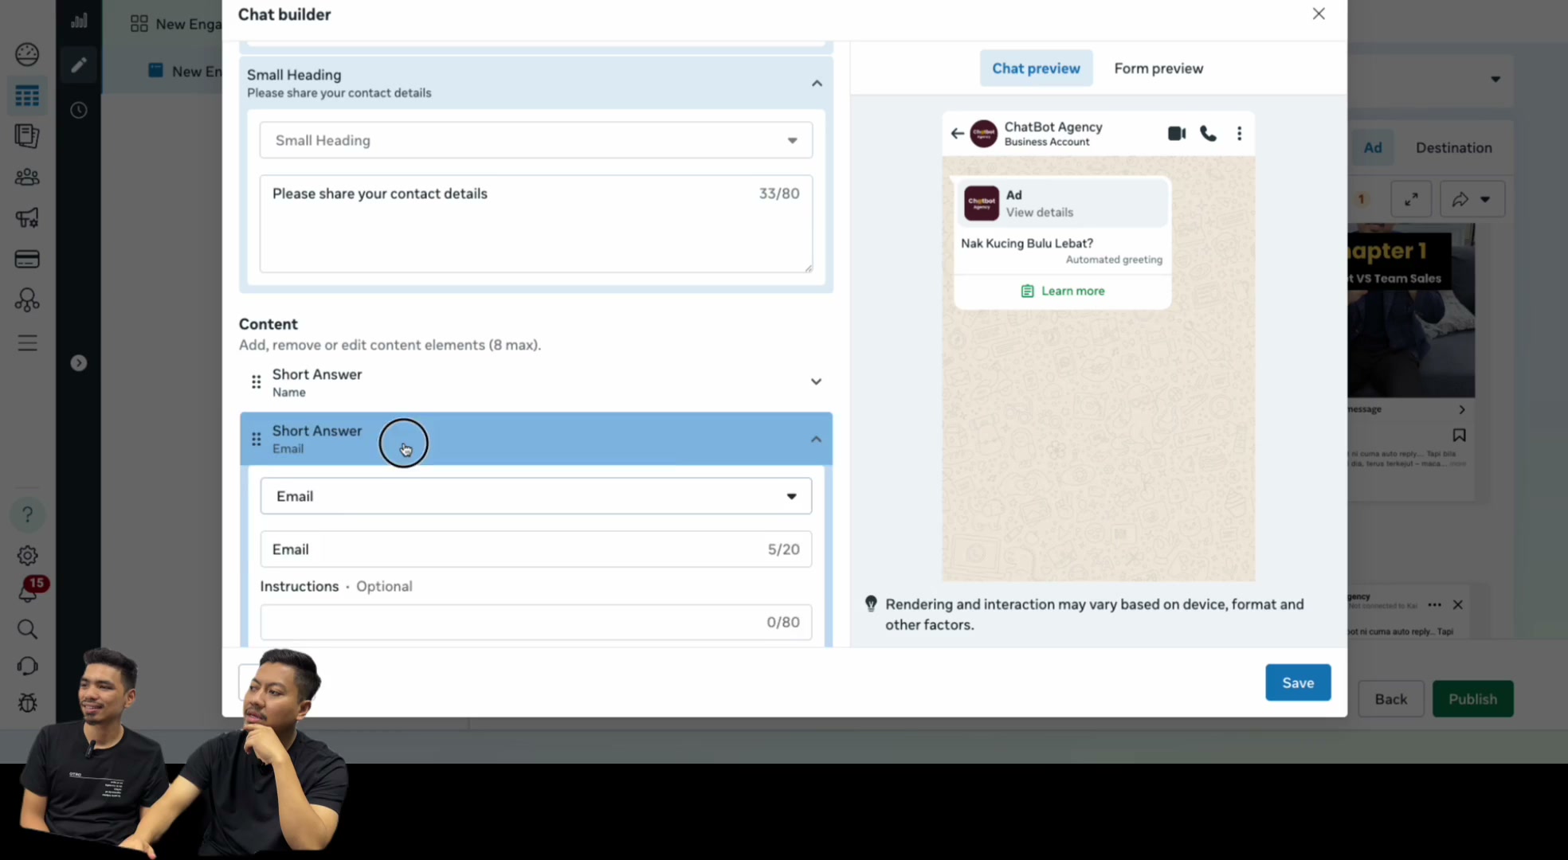Click the pencil edit icon
This screenshot has height=860, width=1568.
click(78, 64)
